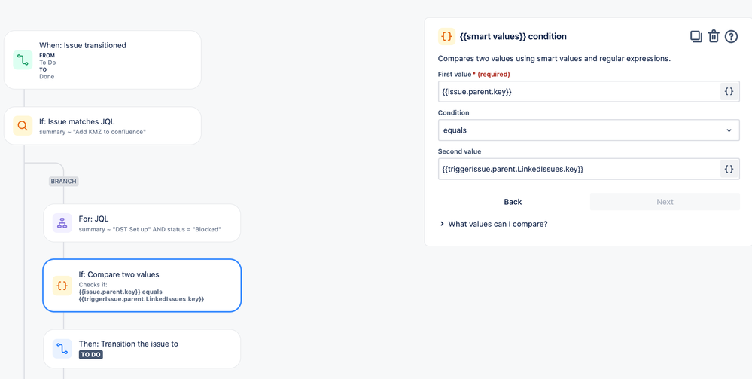The width and height of the screenshot is (752, 379).
Task: Click the trash delete icon
Action: point(714,36)
